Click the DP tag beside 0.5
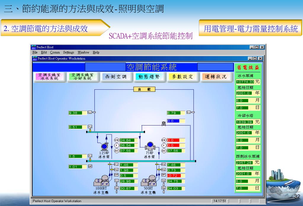303x206 pixels. tap(116, 175)
